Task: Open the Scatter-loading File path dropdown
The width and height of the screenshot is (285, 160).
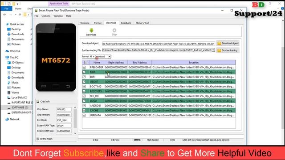Action: coord(213,50)
